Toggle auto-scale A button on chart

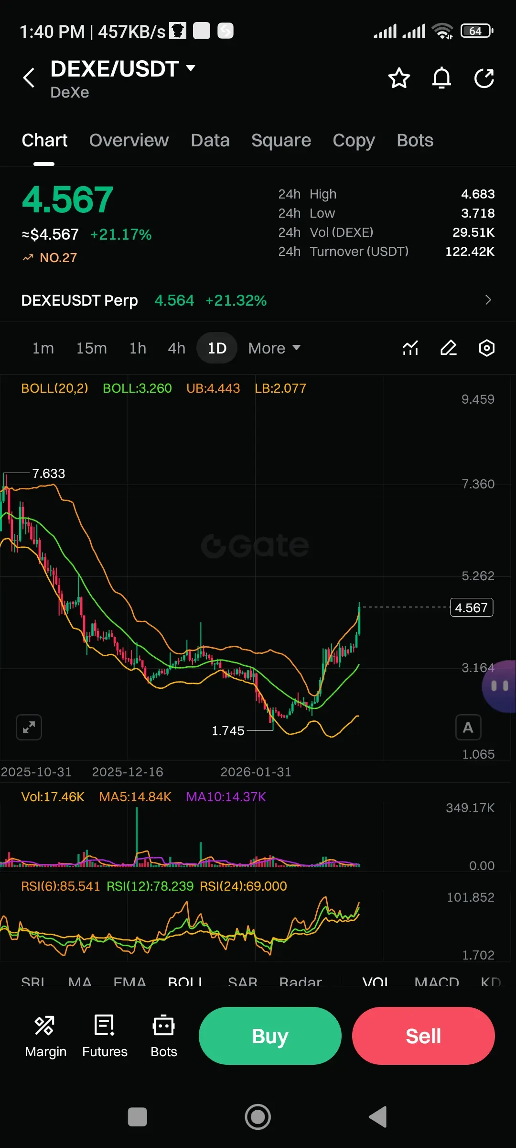pyautogui.click(x=468, y=728)
